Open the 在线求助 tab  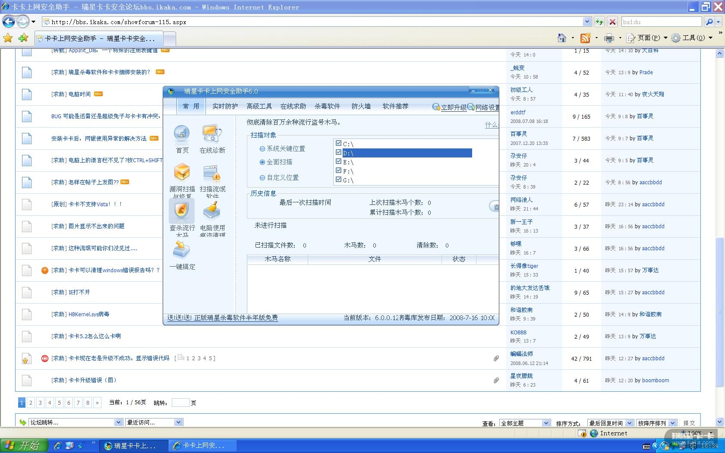coord(293,106)
